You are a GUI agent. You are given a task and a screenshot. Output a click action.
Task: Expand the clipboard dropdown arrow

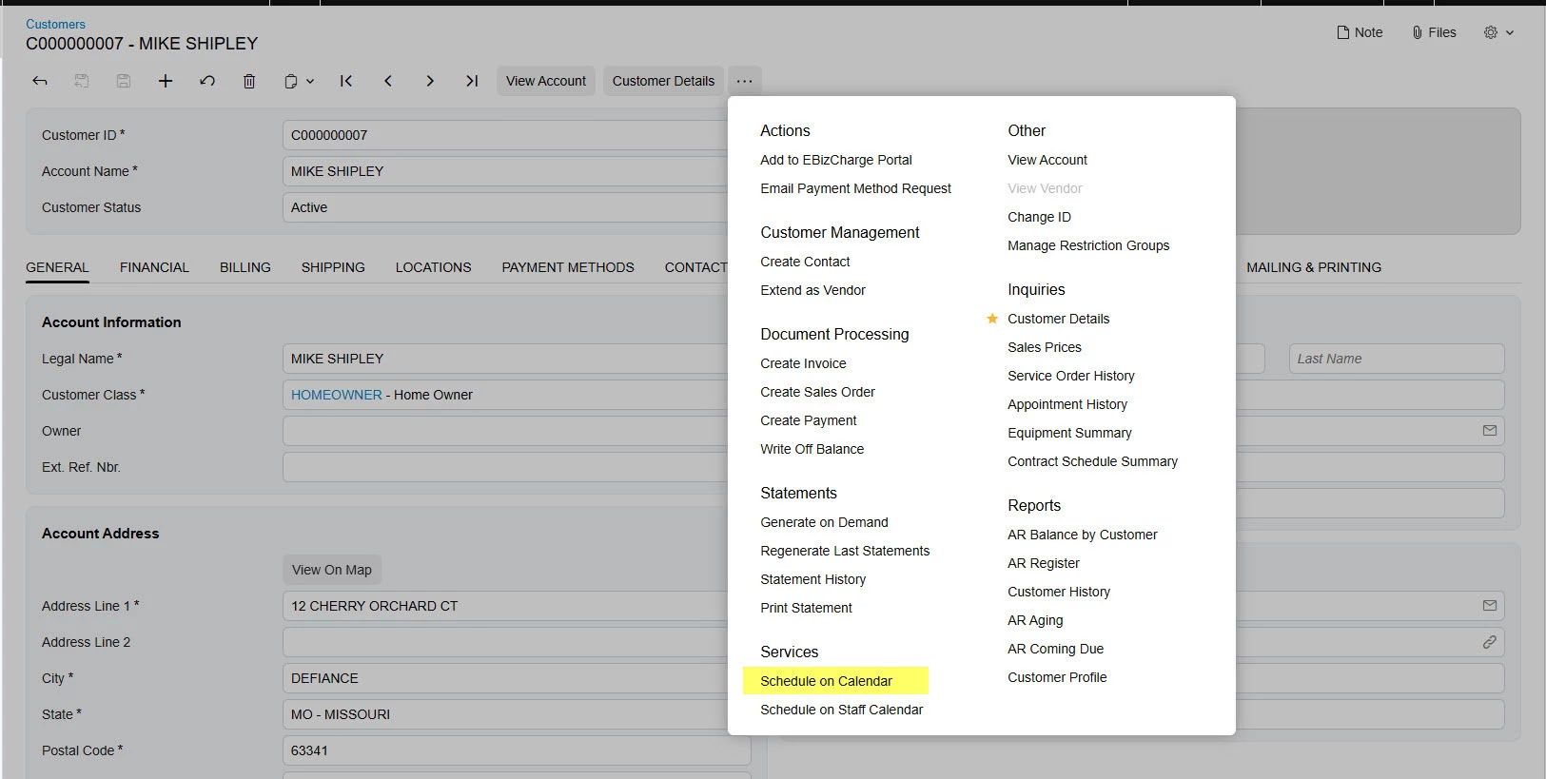tap(310, 82)
